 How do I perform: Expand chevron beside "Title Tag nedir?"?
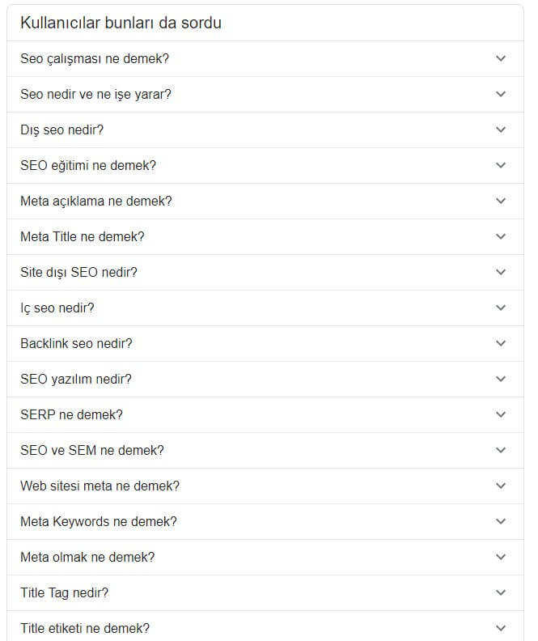coord(501,592)
